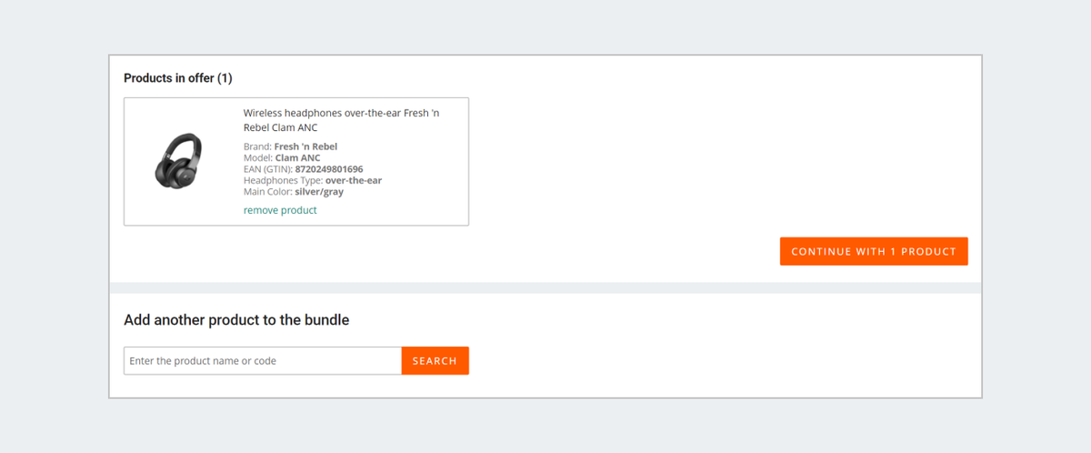
Task: Click the orange SEARCH button
Action: tap(435, 361)
